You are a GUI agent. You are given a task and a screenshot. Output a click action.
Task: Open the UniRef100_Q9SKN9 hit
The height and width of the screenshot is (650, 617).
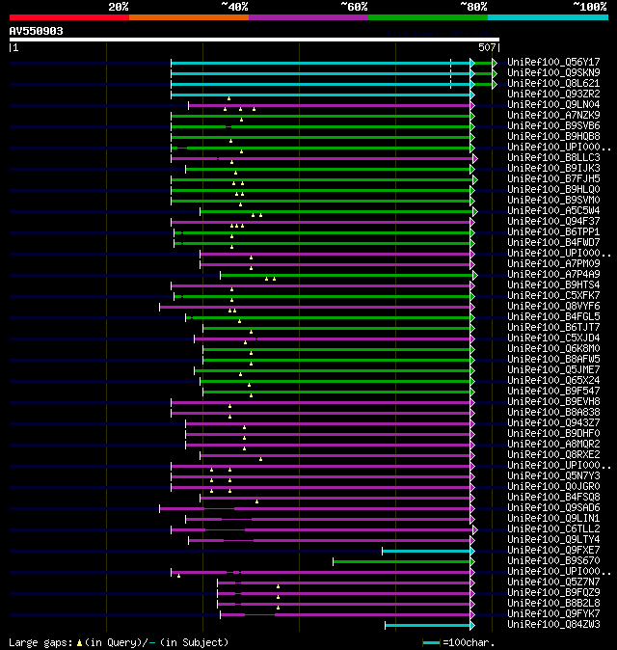tap(553, 72)
